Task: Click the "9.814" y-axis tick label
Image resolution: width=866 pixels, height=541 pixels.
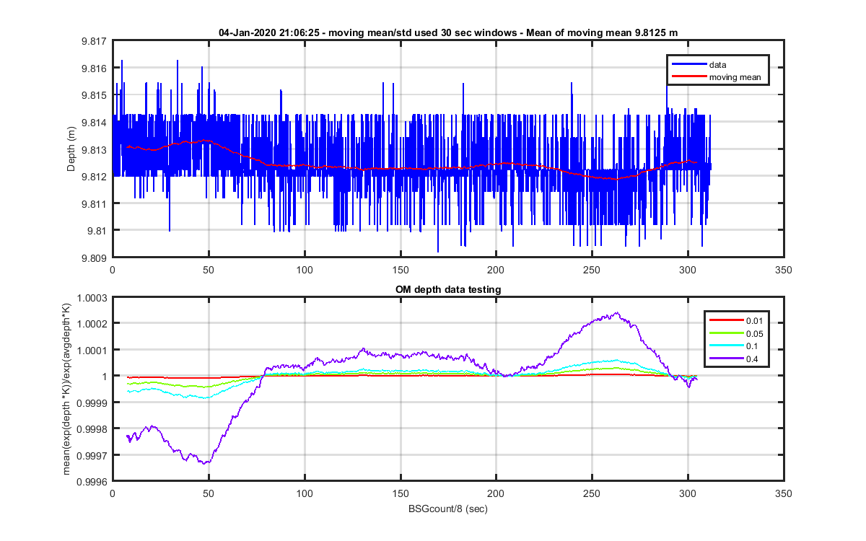Action: pos(95,122)
